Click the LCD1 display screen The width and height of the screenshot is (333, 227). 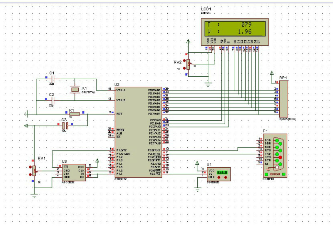(x=235, y=28)
